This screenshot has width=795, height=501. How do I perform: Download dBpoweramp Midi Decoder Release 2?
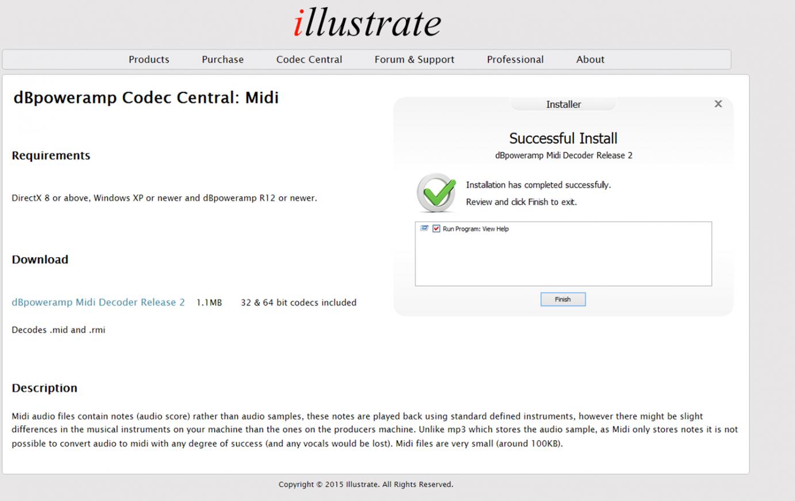(98, 302)
